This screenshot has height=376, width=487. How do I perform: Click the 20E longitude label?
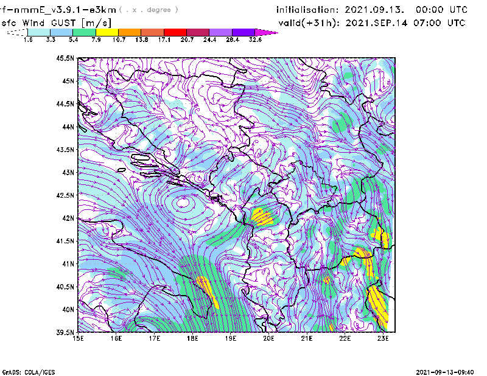pyautogui.click(x=268, y=338)
